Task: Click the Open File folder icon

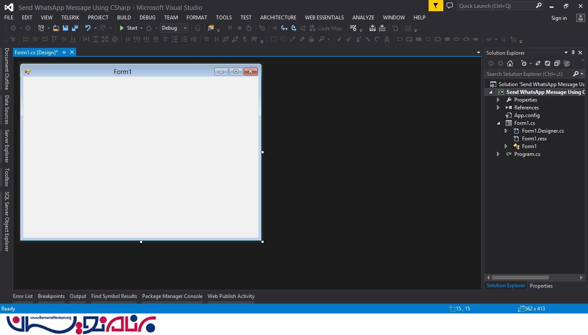Action: pos(56,28)
